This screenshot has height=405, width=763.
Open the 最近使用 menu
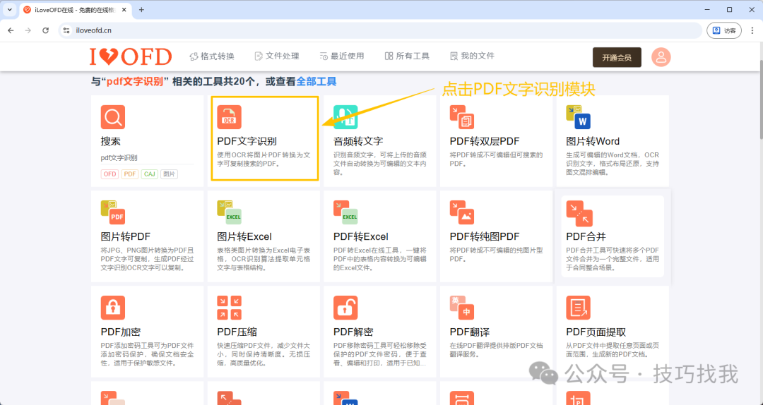tap(342, 56)
